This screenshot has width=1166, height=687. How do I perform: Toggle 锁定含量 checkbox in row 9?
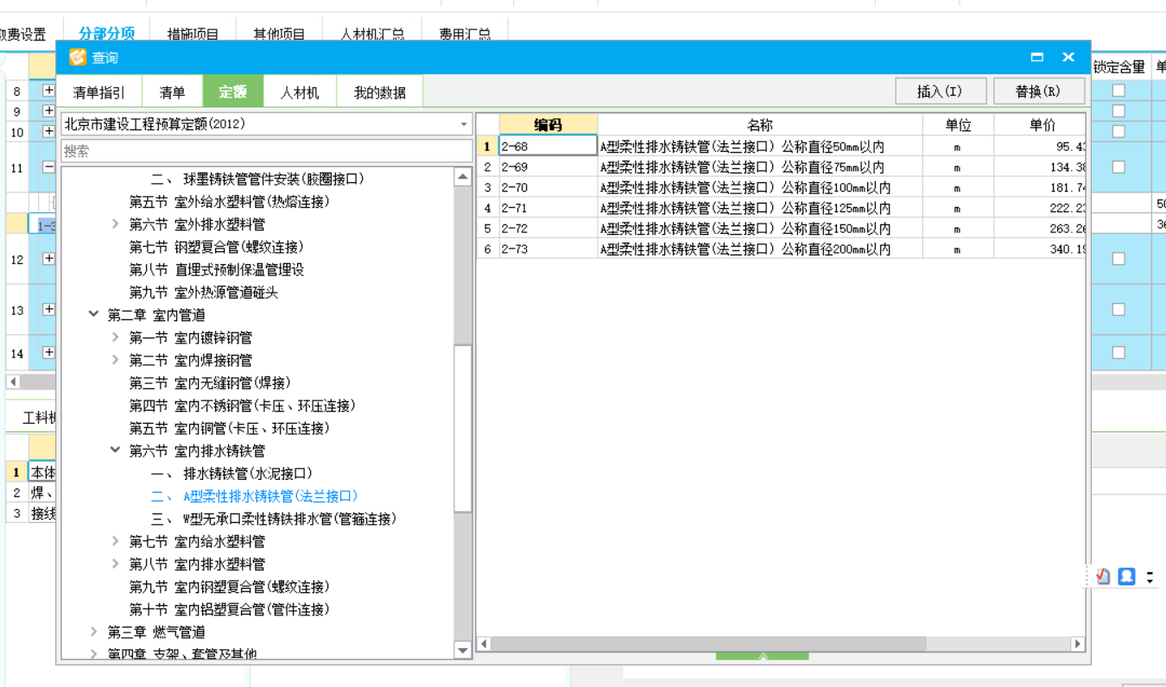coord(1118,110)
